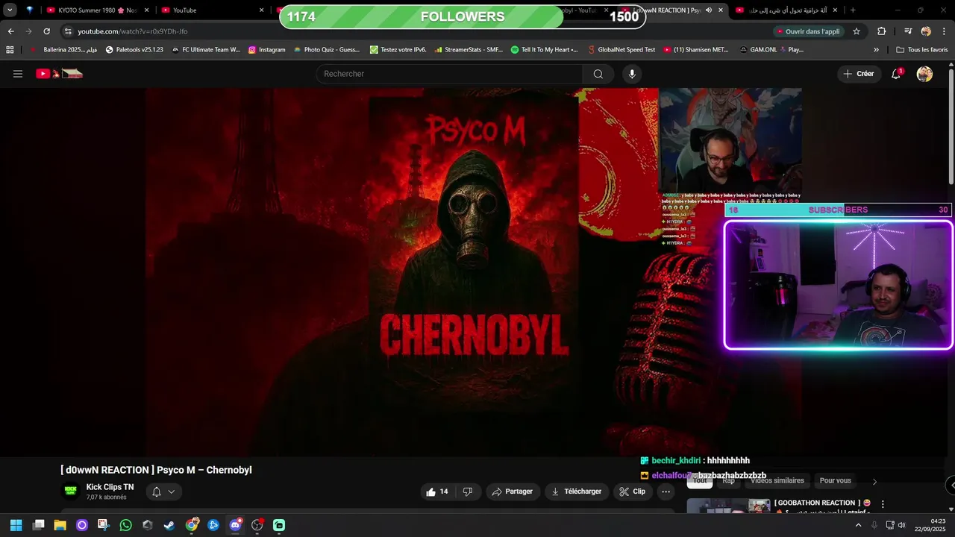
Task: Bookmark this page with the star icon
Action: 857,31
